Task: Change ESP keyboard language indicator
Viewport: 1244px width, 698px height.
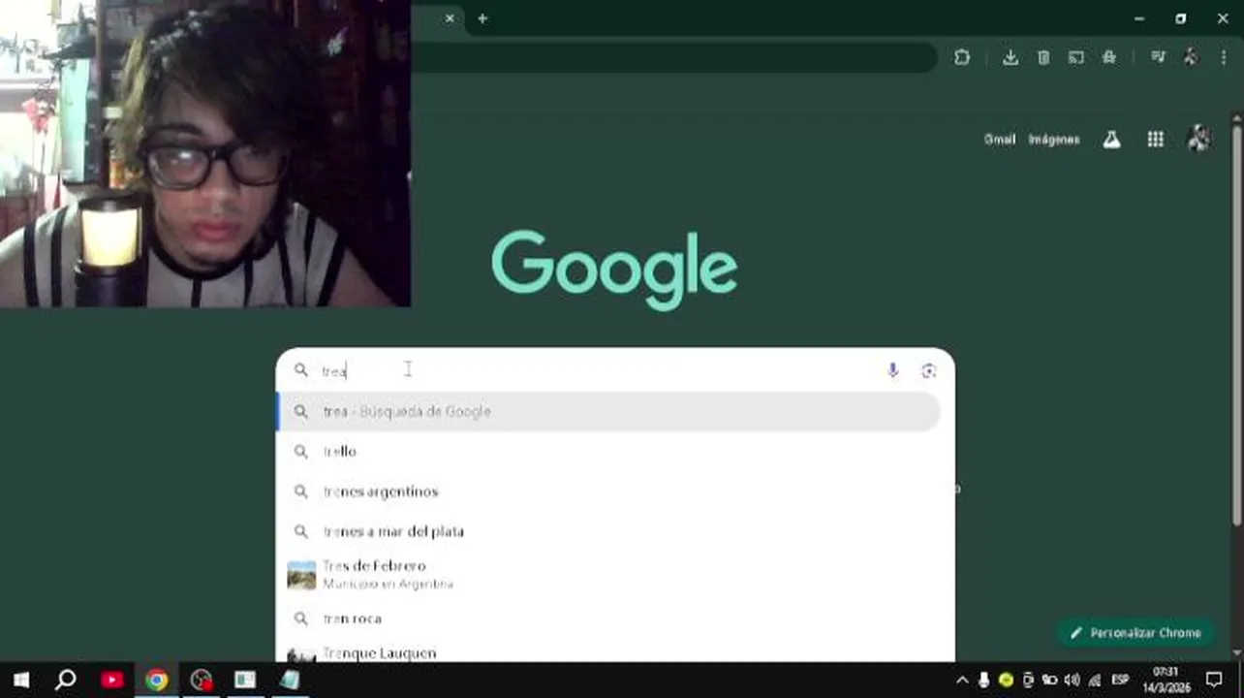Action: click(x=1120, y=680)
